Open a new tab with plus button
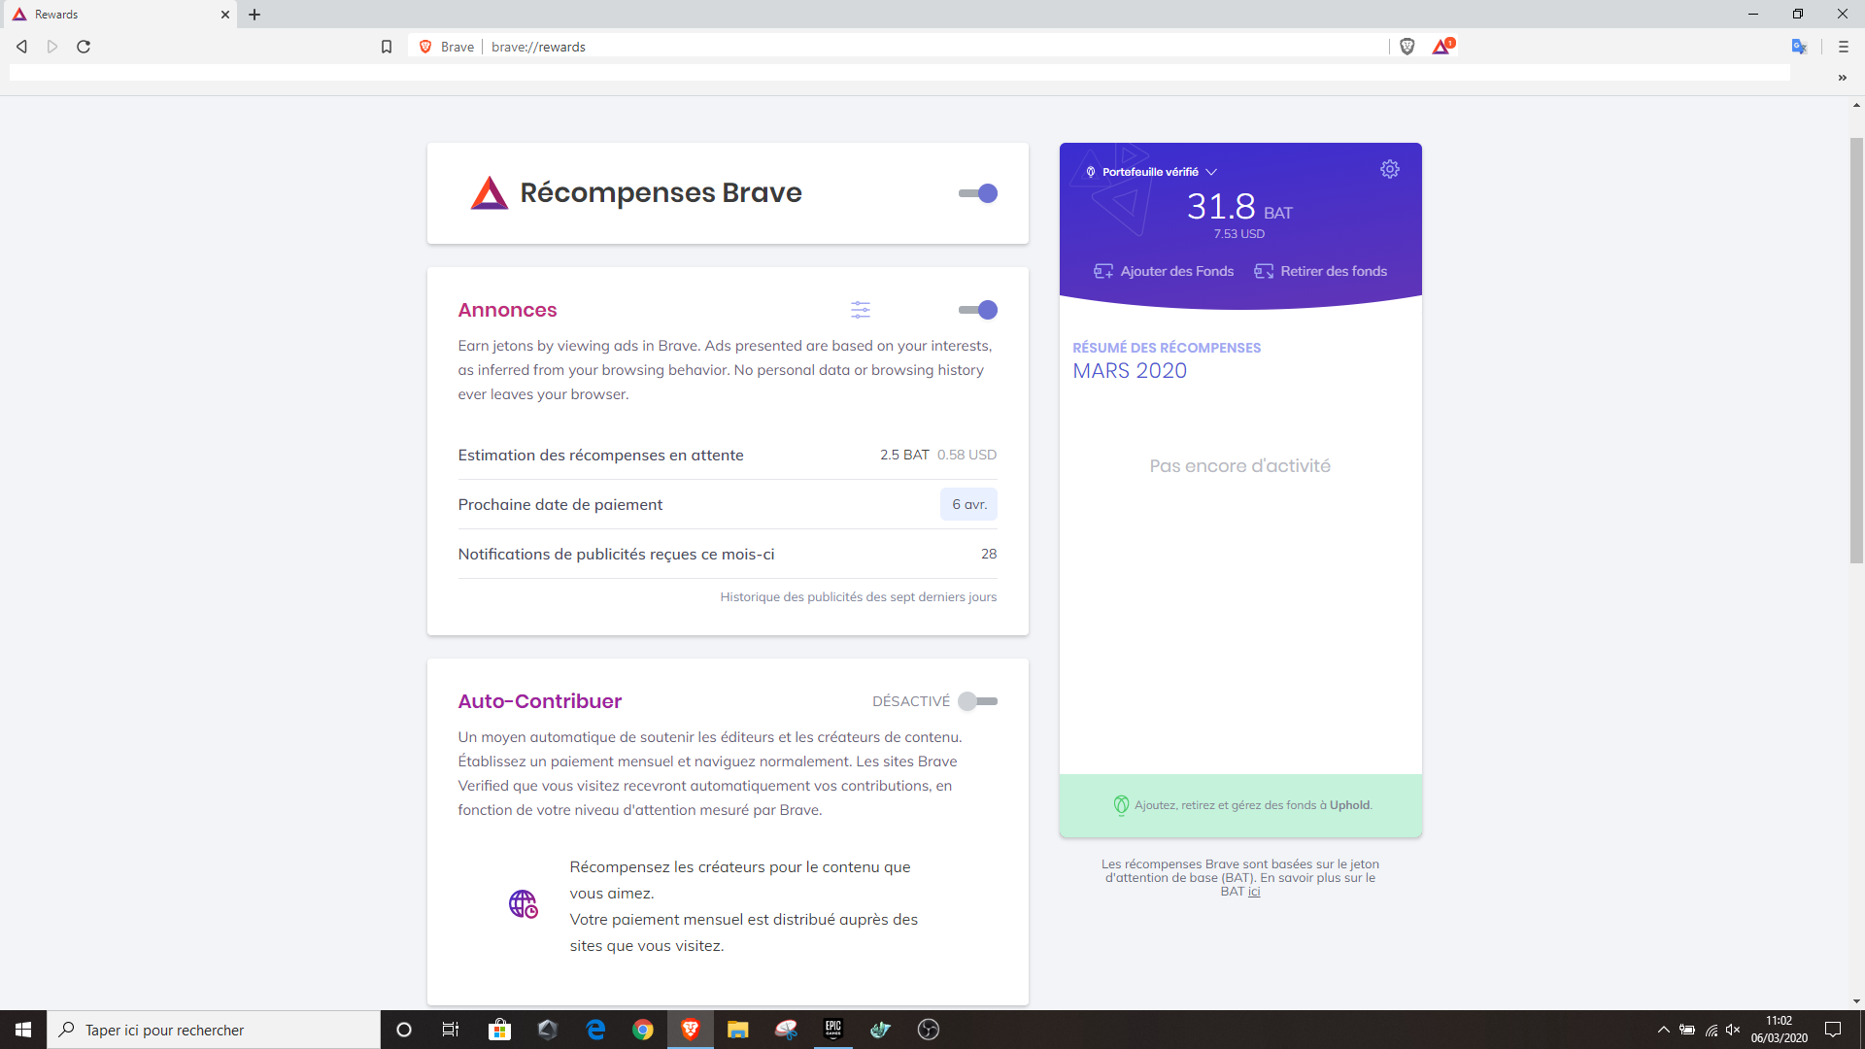The width and height of the screenshot is (1865, 1049). (254, 15)
